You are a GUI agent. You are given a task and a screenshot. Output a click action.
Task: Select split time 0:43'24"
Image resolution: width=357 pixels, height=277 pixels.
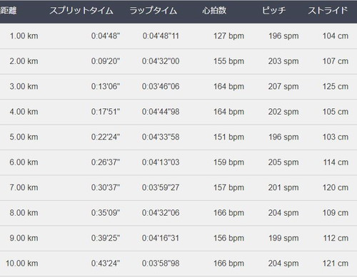pyautogui.click(x=106, y=263)
